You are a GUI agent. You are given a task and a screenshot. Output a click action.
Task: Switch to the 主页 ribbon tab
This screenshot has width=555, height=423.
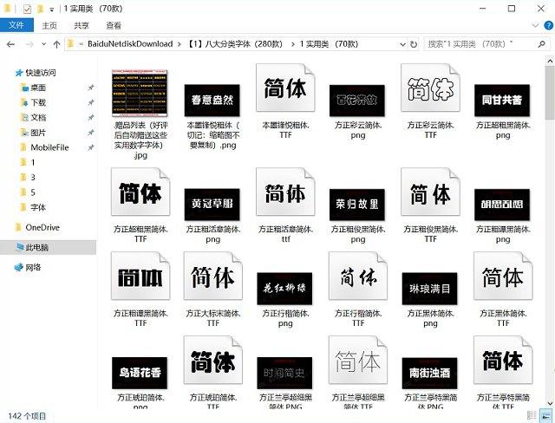[x=49, y=25]
